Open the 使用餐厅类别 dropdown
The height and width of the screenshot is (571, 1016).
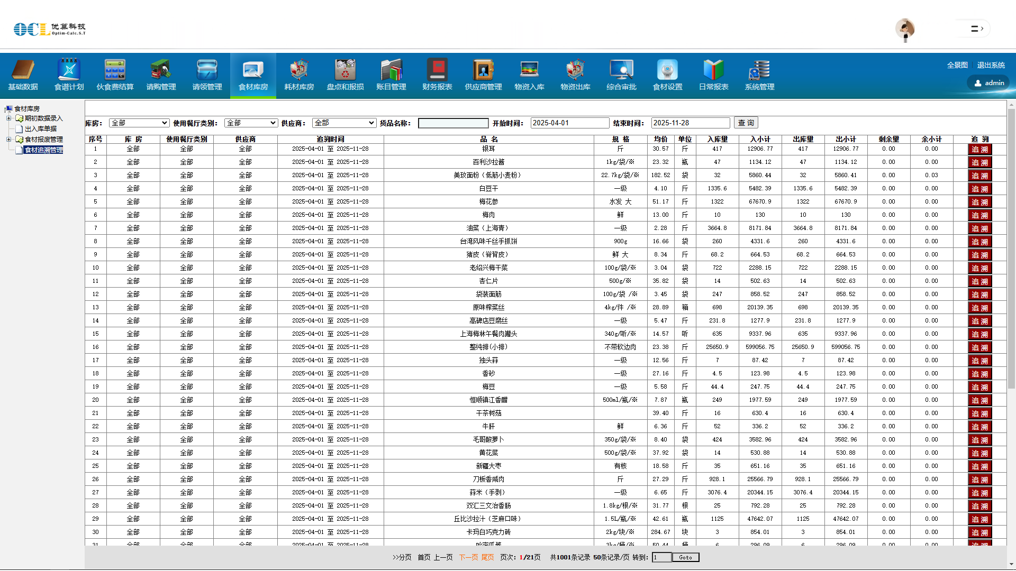click(x=251, y=123)
